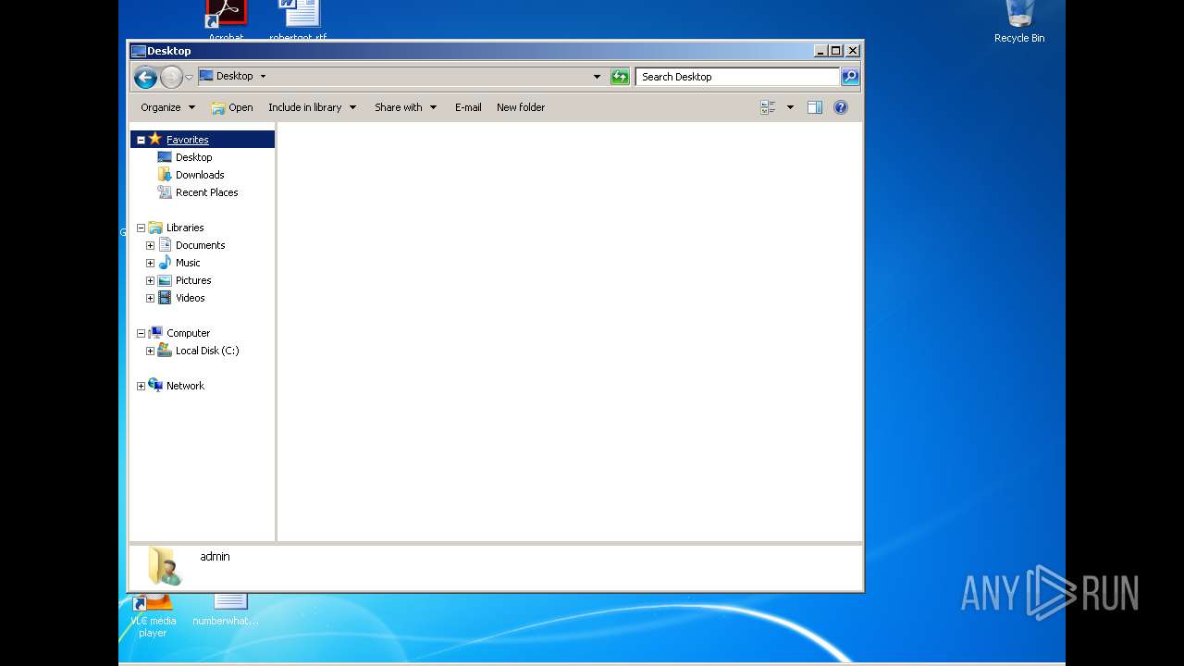
Task: Click the Network icon in the tree
Action: click(155, 386)
